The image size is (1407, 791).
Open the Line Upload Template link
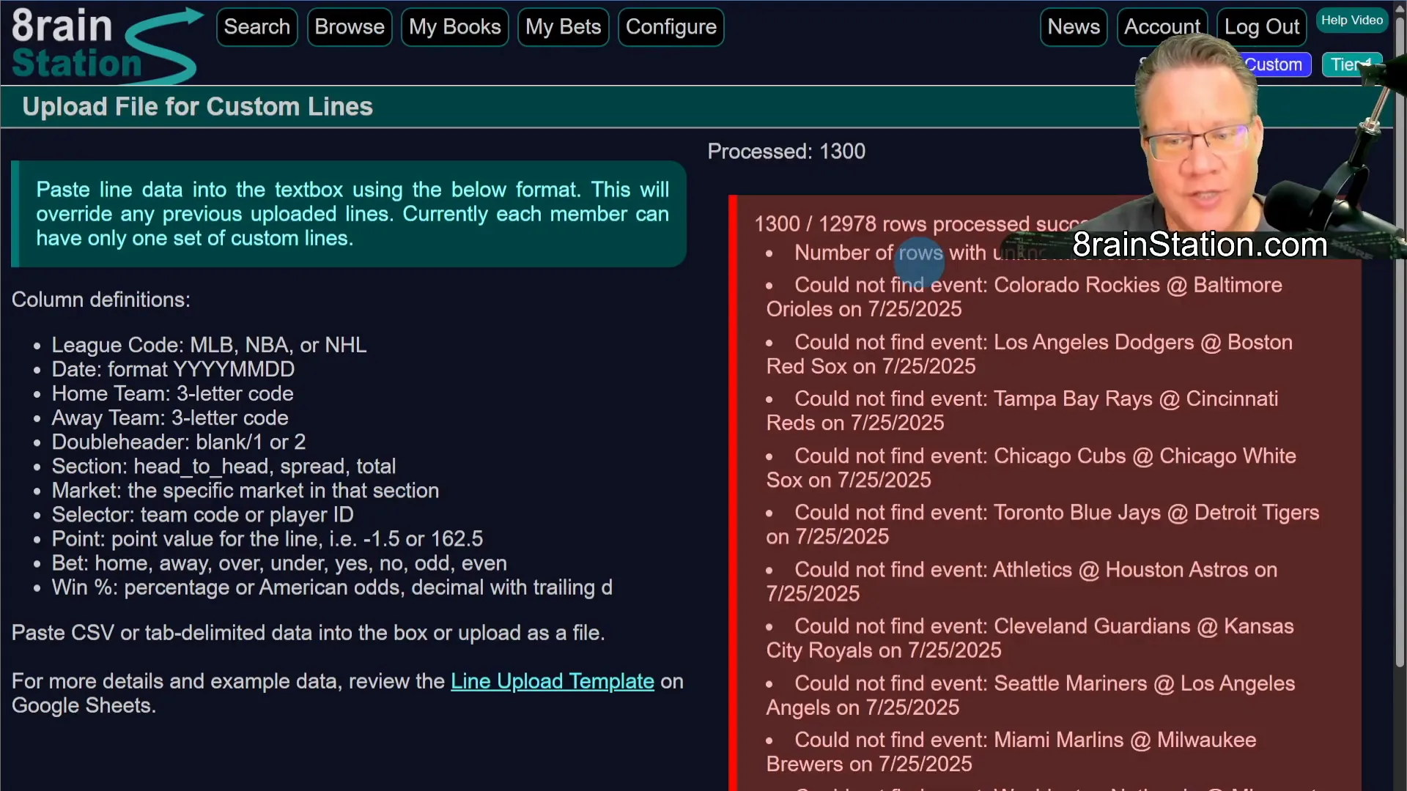point(552,681)
